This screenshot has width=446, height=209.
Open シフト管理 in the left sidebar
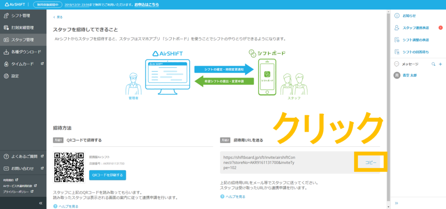(x=21, y=16)
